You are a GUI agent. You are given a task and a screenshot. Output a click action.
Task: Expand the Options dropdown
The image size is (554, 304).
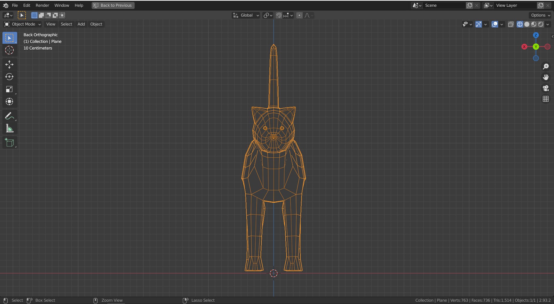pyautogui.click(x=540, y=15)
